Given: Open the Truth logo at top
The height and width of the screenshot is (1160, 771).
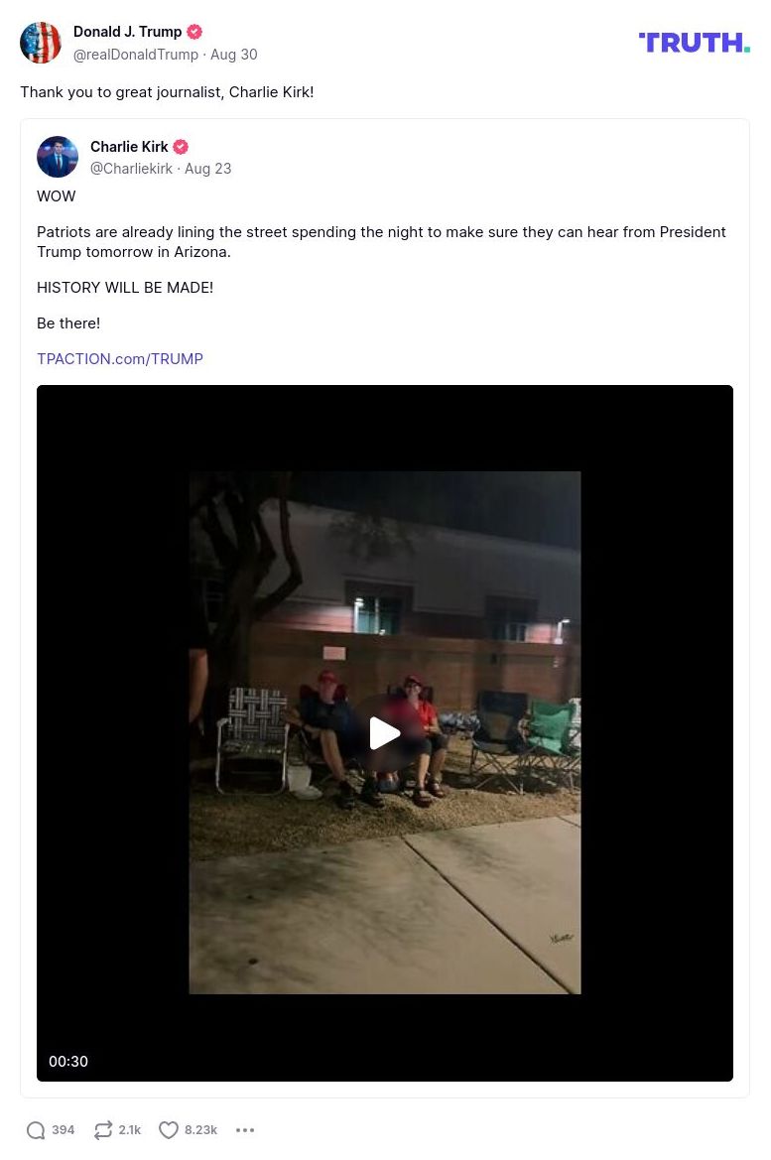Looking at the screenshot, I should [694, 42].
